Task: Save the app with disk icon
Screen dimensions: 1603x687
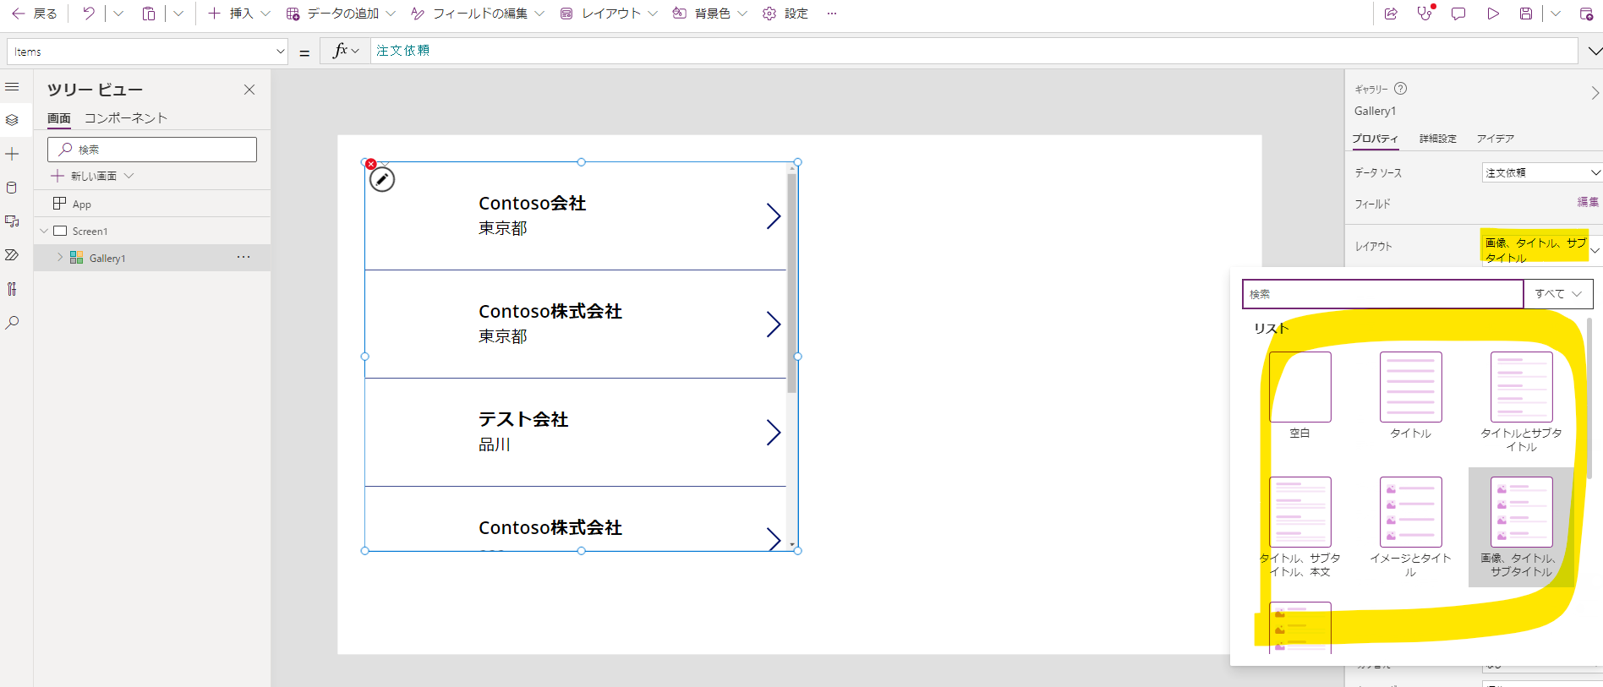Action: tap(1526, 14)
